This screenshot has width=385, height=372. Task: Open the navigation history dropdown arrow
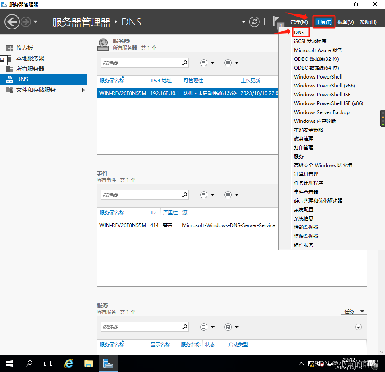pyautogui.click(x=35, y=22)
